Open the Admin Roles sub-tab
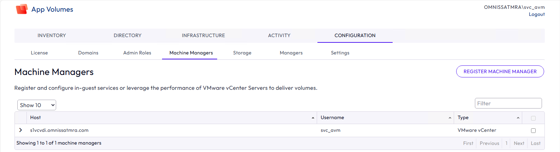560x152 pixels. [137, 53]
